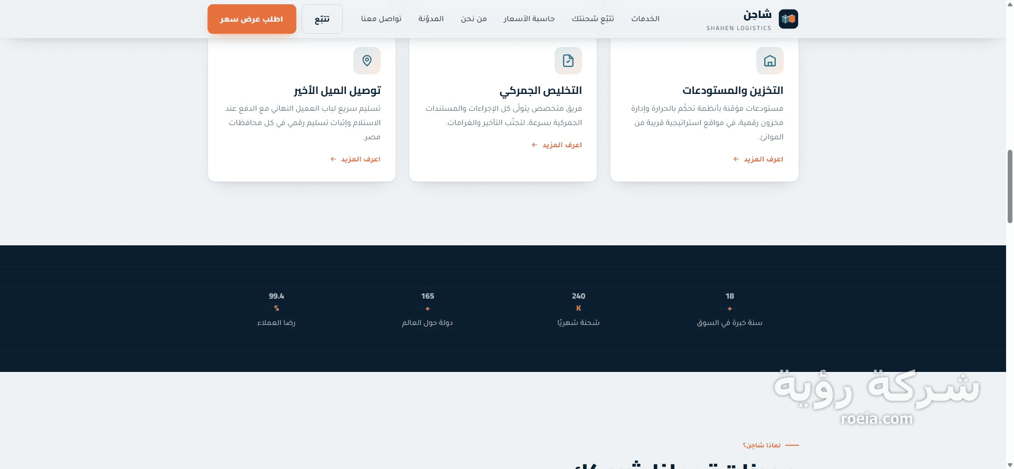Click the التخزين والمستودعات card heading

(733, 90)
